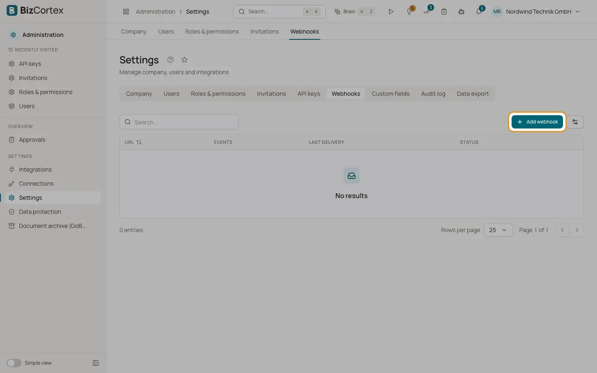The image size is (597, 373).
Task: Toggle the Simple view switch
Action: coord(14,363)
